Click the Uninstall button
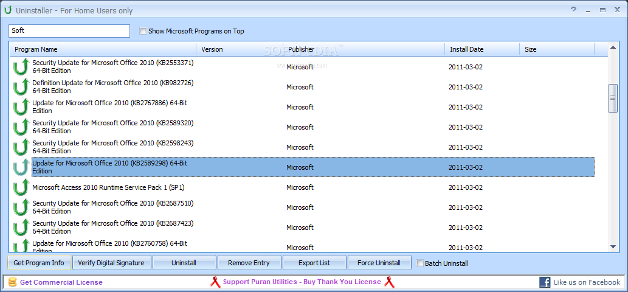 tap(184, 263)
